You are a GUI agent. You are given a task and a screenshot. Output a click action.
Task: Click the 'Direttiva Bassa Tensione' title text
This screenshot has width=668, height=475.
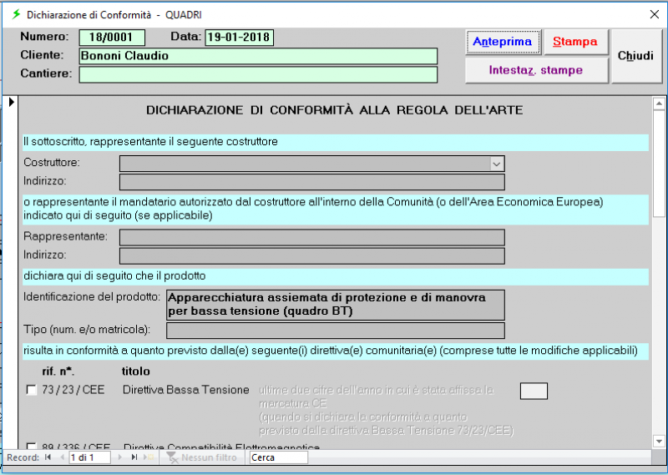(x=185, y=390)
